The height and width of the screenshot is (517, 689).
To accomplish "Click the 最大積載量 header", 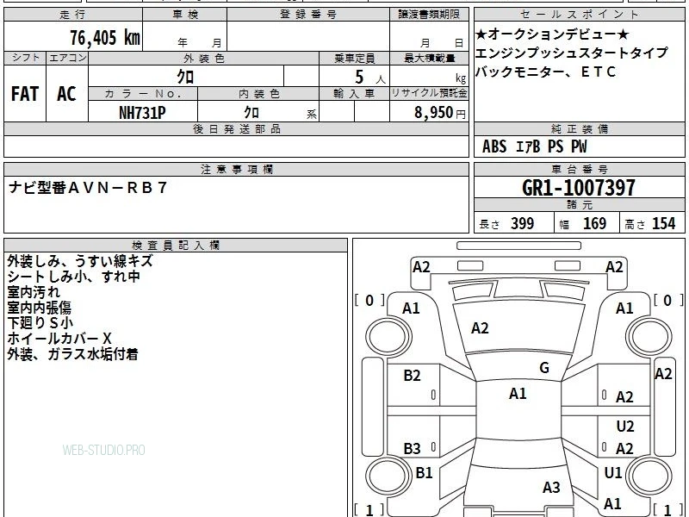I will [x=429, y=58].
